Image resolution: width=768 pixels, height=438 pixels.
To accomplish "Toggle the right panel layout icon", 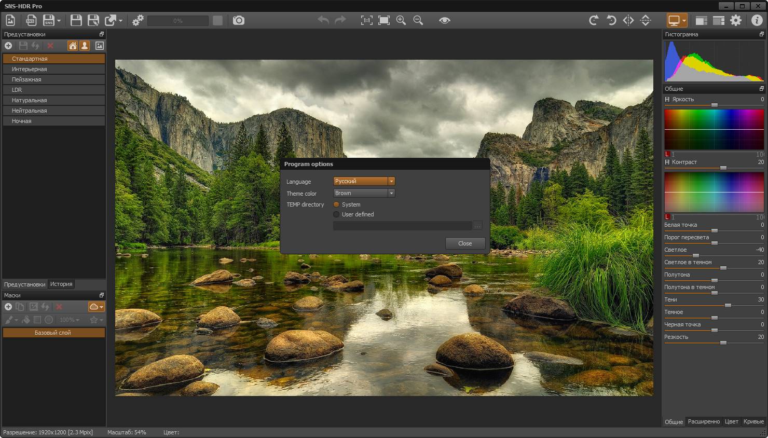I will click(719, 20).
